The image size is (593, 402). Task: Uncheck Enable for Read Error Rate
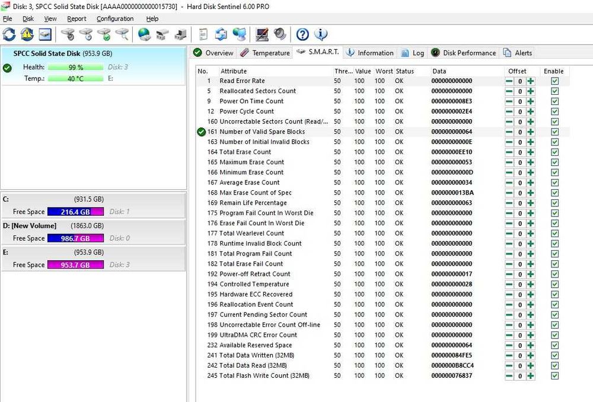pos(554,81)
